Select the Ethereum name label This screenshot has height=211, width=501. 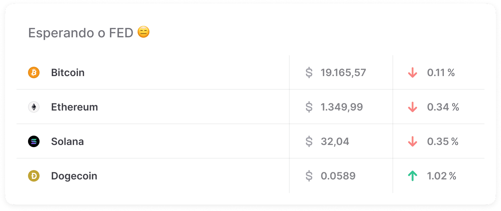point(74,107)
